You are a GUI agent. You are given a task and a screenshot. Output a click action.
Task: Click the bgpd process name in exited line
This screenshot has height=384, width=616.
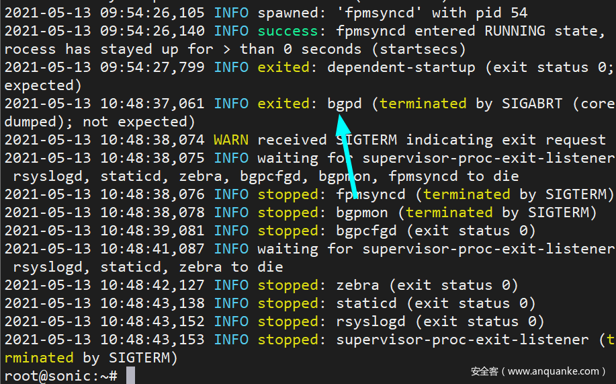coord(345,104)
